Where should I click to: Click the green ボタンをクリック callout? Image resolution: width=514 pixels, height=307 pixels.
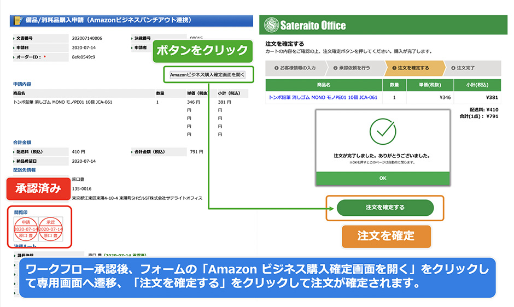(x=202, y=51)
